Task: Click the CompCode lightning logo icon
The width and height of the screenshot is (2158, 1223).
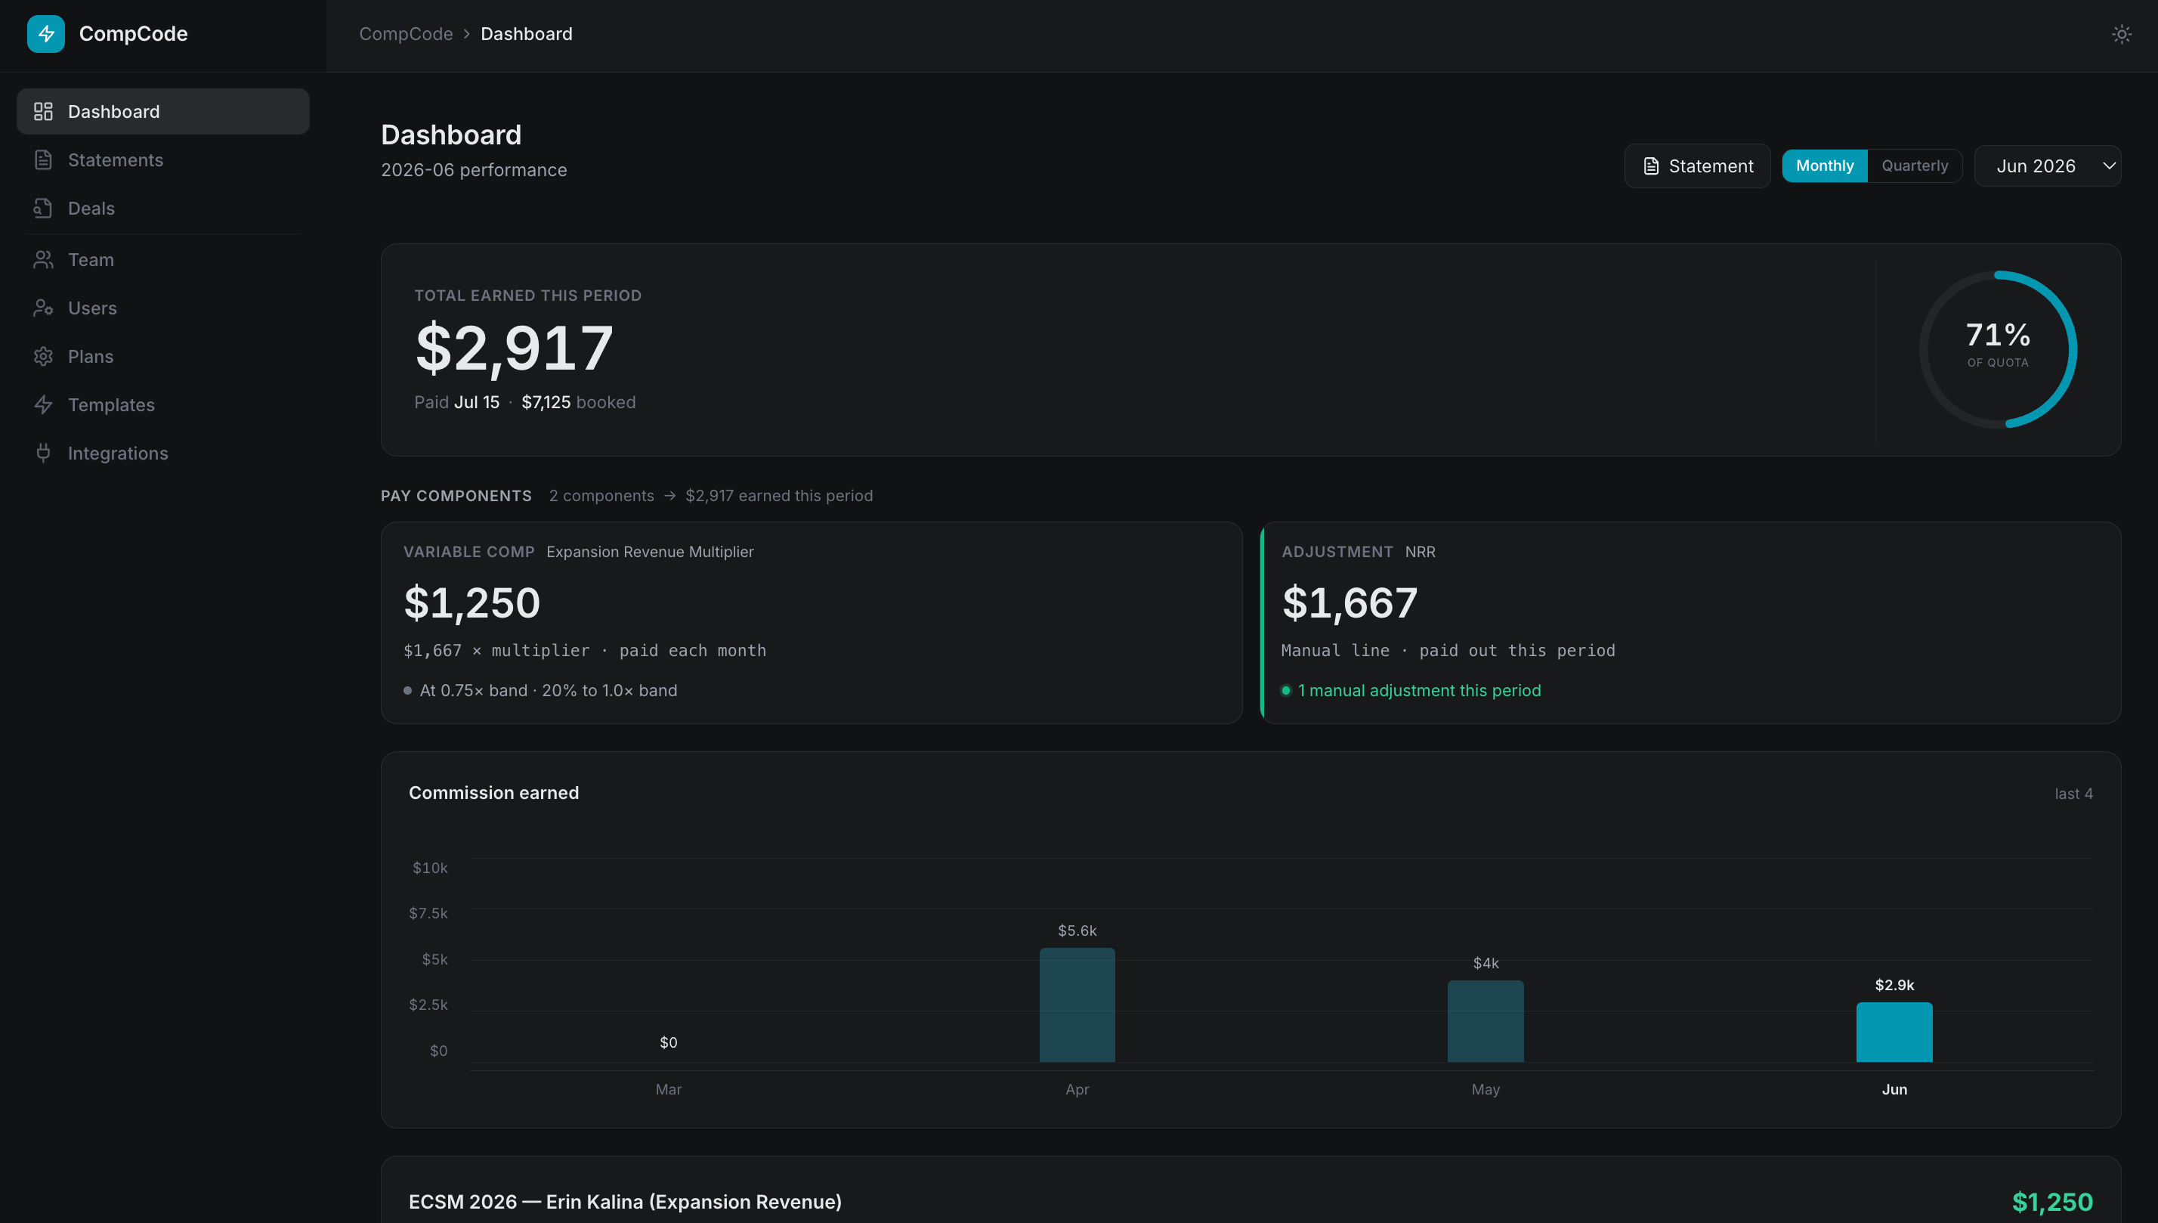Action: pyautogui.click(x=46, y=33)
